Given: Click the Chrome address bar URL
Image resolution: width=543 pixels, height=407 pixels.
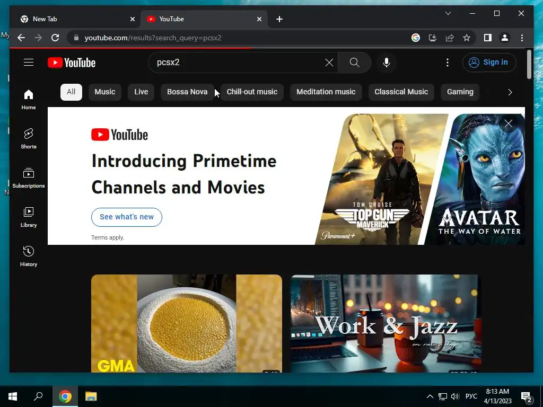Looking at the screenshot, I should tap(153, 38).
